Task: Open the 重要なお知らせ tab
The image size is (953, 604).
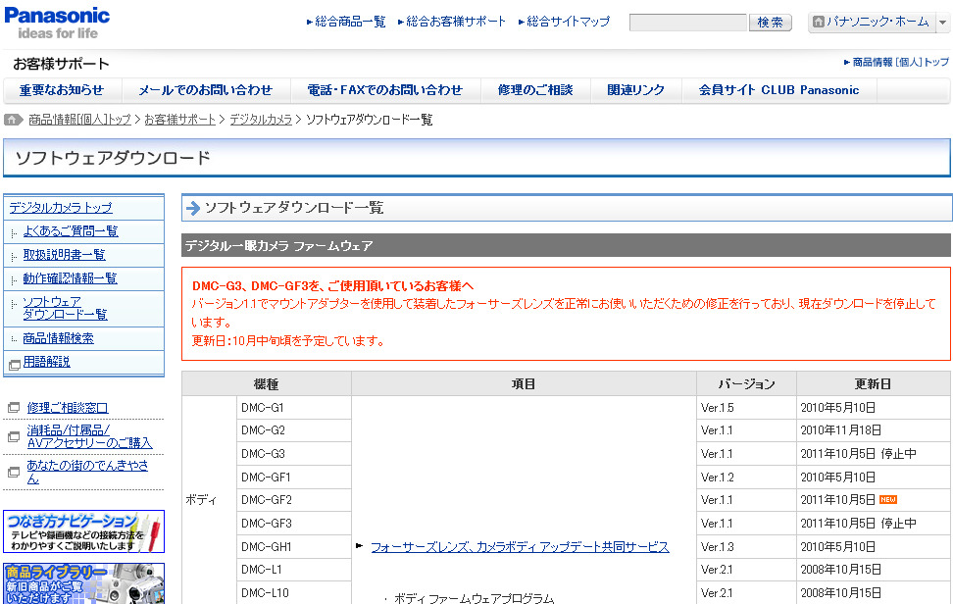Action: click(62, 90)
